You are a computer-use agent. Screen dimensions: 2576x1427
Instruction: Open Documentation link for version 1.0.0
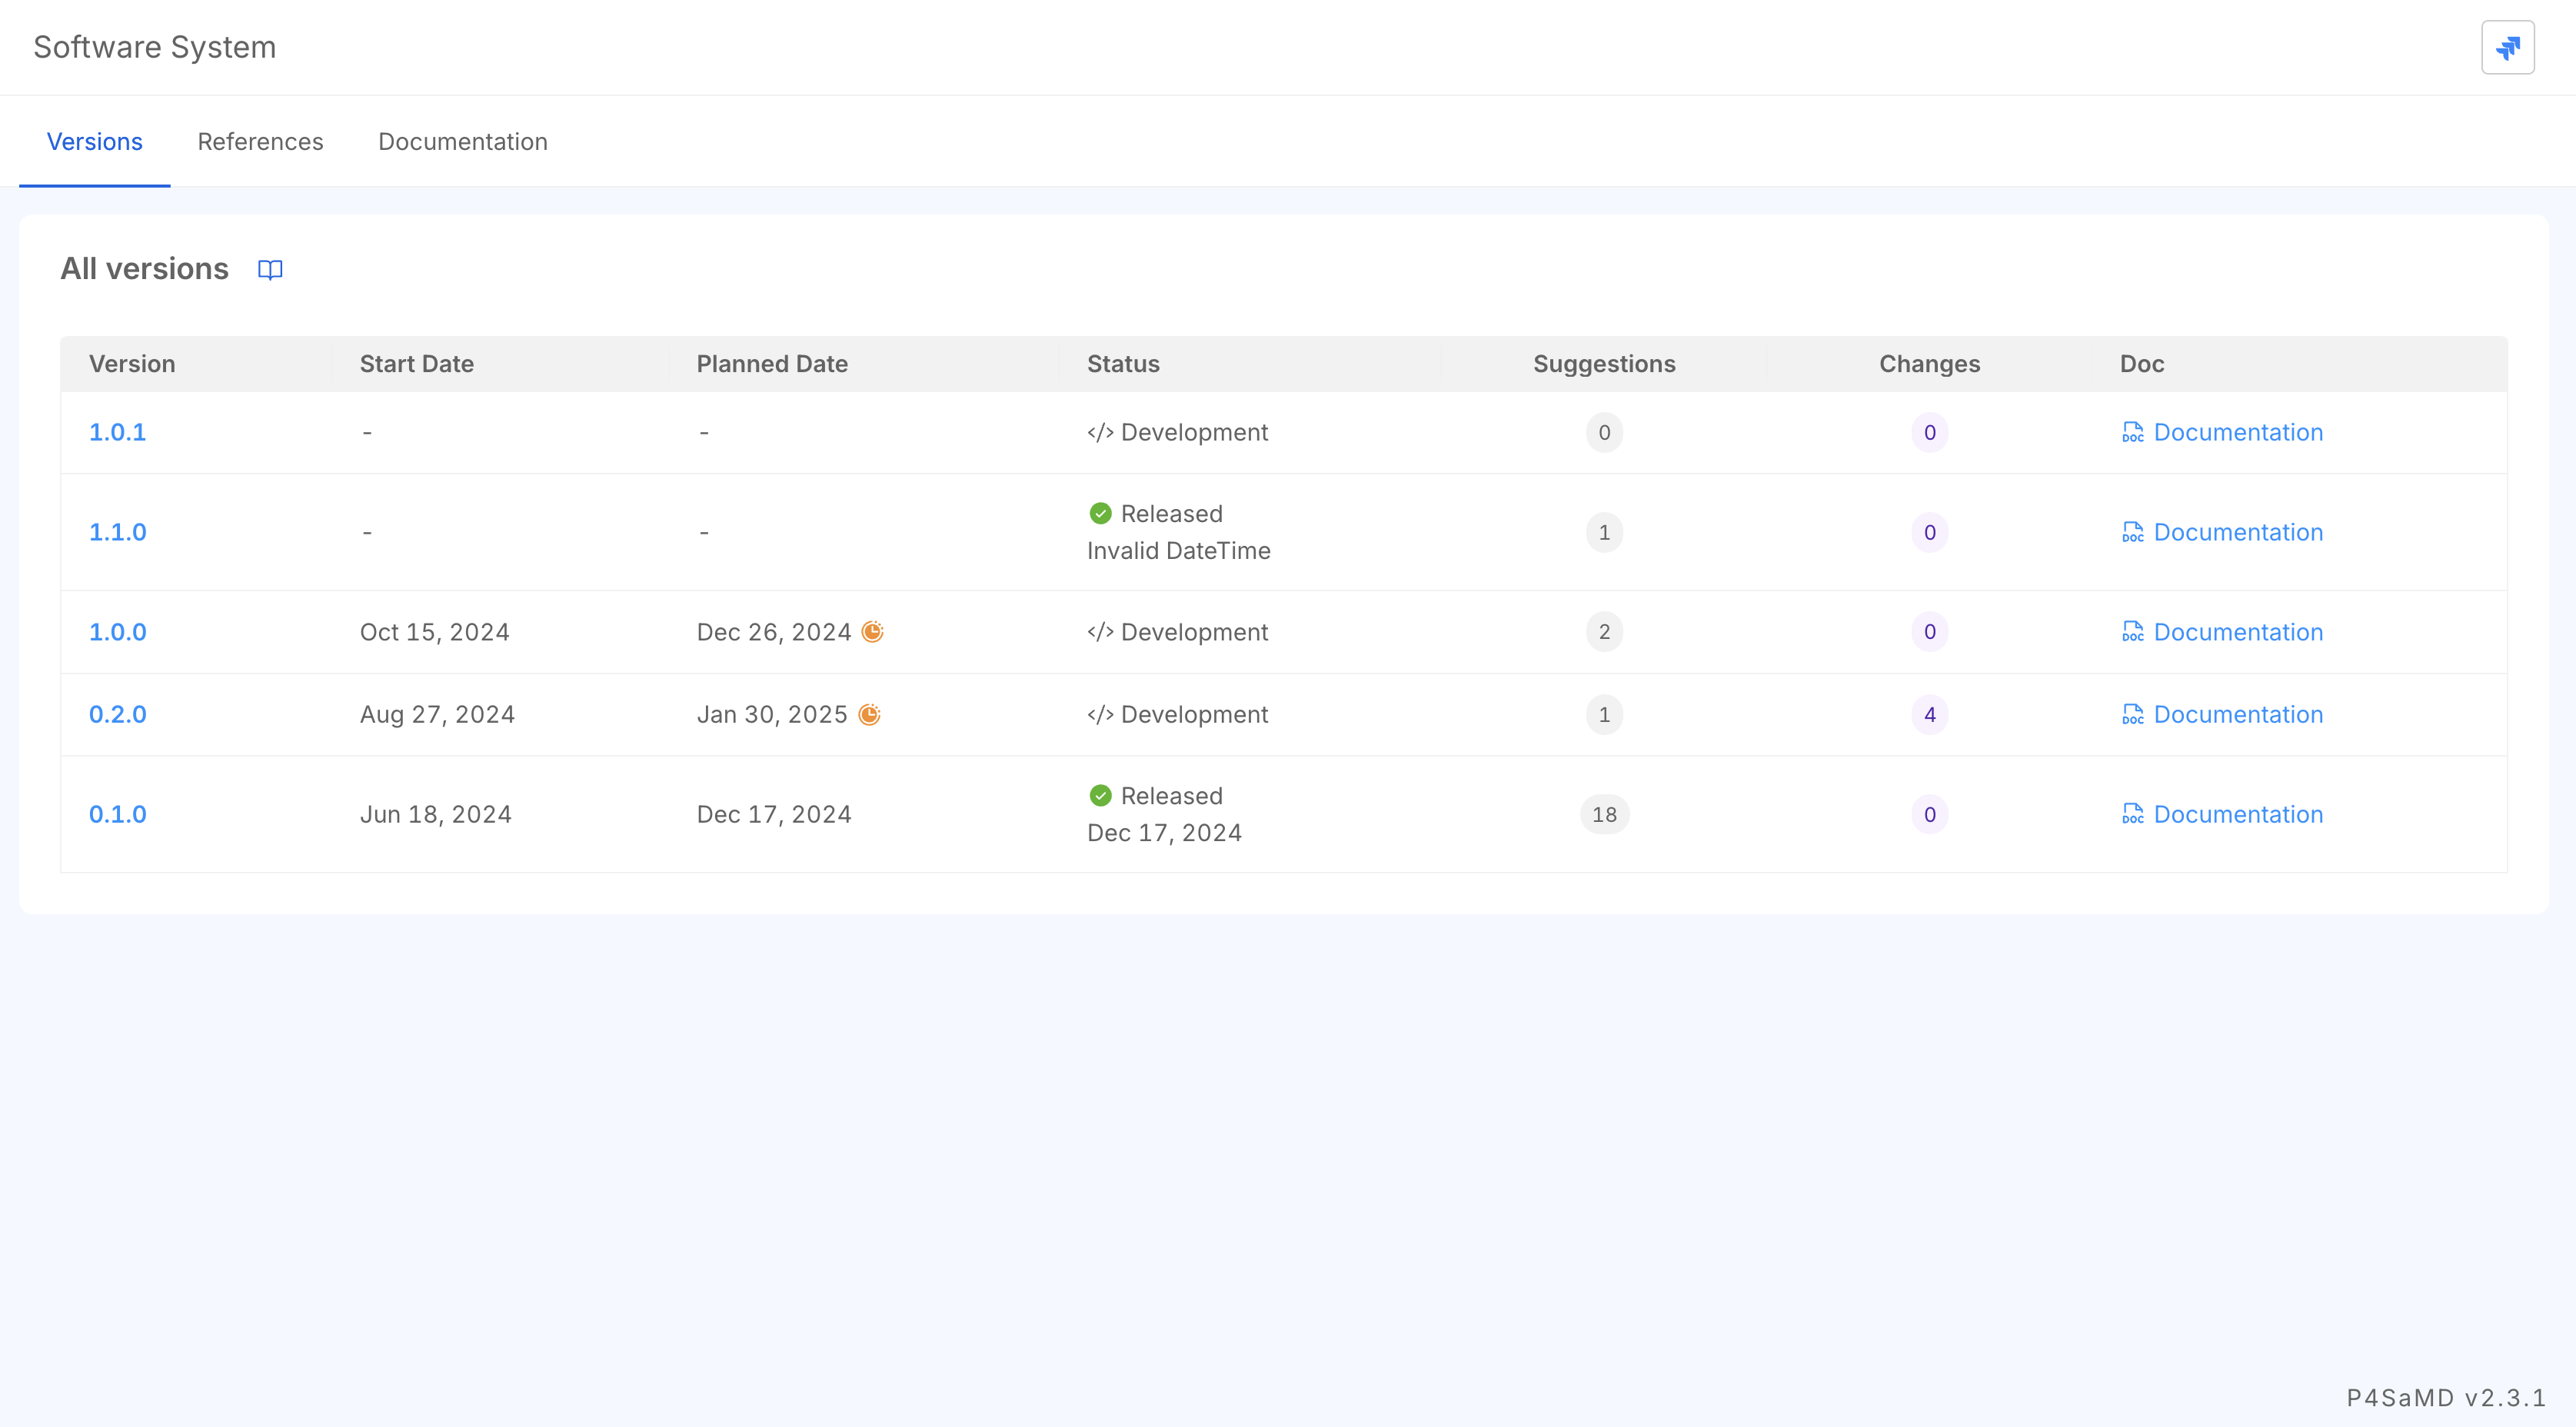(x=2237, y=632)
